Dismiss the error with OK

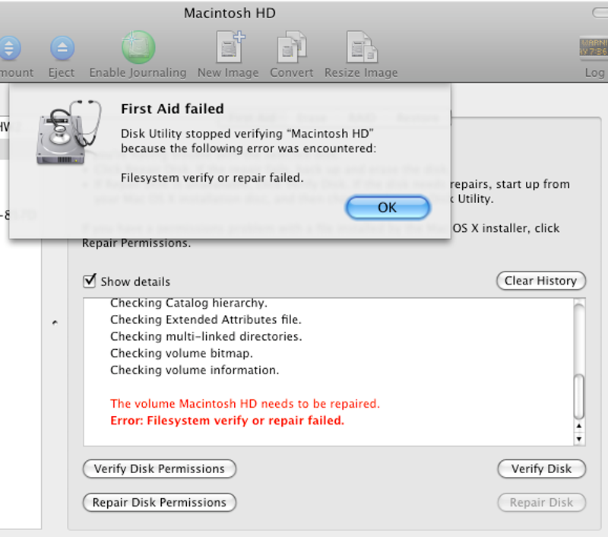388,208
